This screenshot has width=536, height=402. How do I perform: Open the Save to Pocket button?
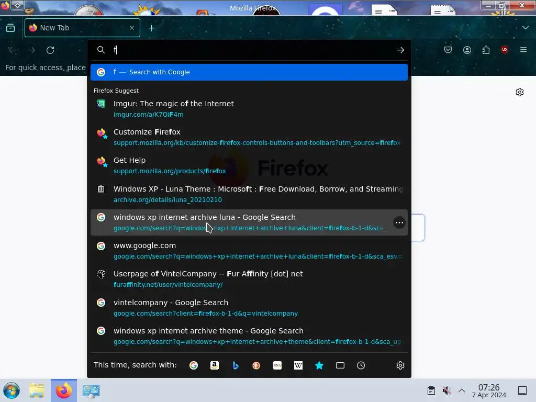click(x=448, y=50)
